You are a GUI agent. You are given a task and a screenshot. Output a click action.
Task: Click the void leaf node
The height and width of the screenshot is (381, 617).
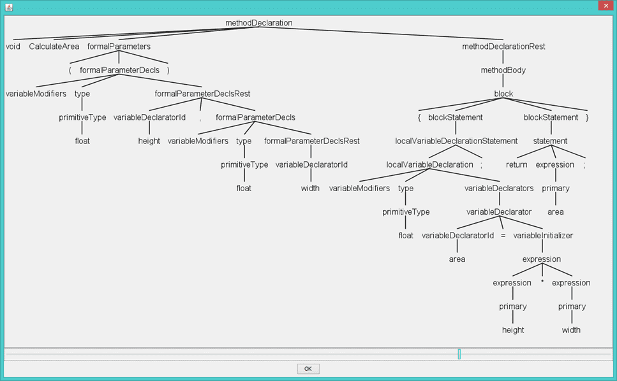pos(13,47)
